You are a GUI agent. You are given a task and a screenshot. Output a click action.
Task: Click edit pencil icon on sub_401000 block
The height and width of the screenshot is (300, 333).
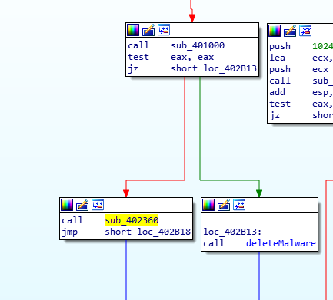tap(148, 30)
